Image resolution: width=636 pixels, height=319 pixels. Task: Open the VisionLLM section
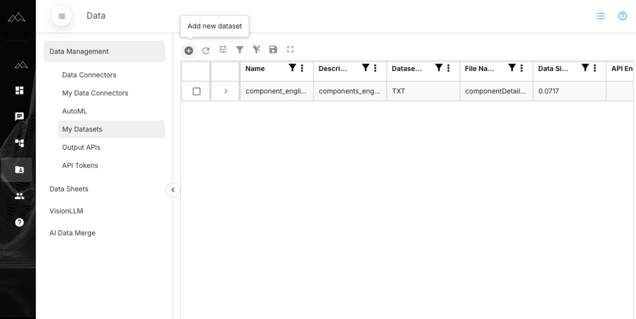[x=66, y=211]
